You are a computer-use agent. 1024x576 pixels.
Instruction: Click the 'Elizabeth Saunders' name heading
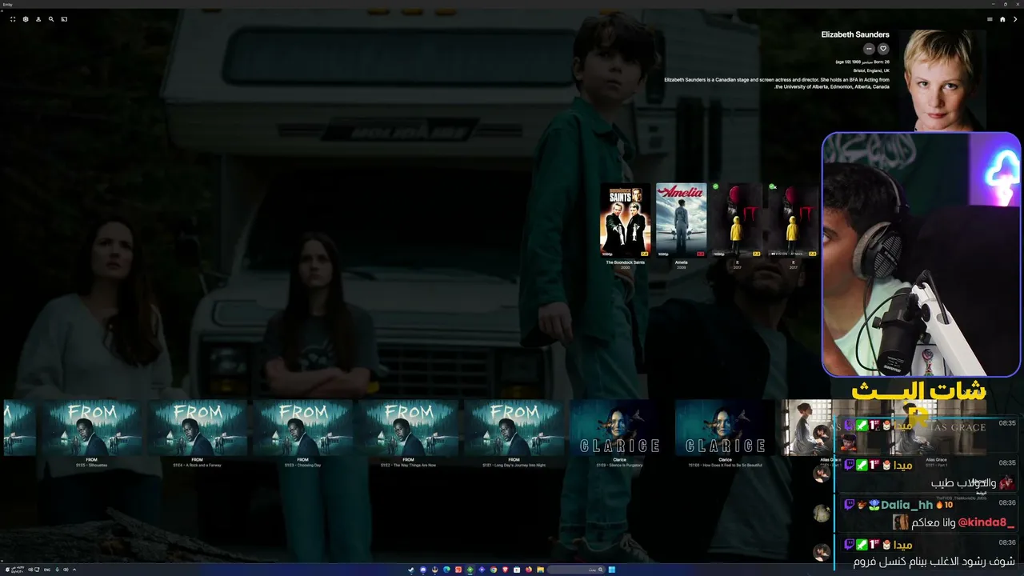(855, 35)
